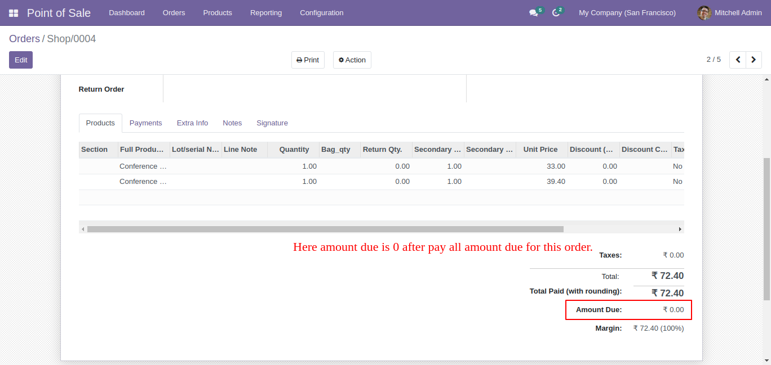This screenshot has width=771, height=365.
Task: Open the Action dropdown
Action: pyautogui.click(x=352, y=60)
